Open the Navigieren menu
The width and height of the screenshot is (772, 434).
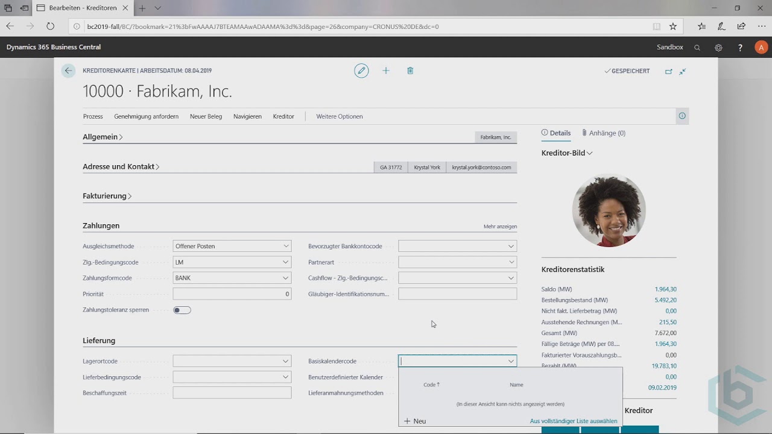[x=247, y=116]
